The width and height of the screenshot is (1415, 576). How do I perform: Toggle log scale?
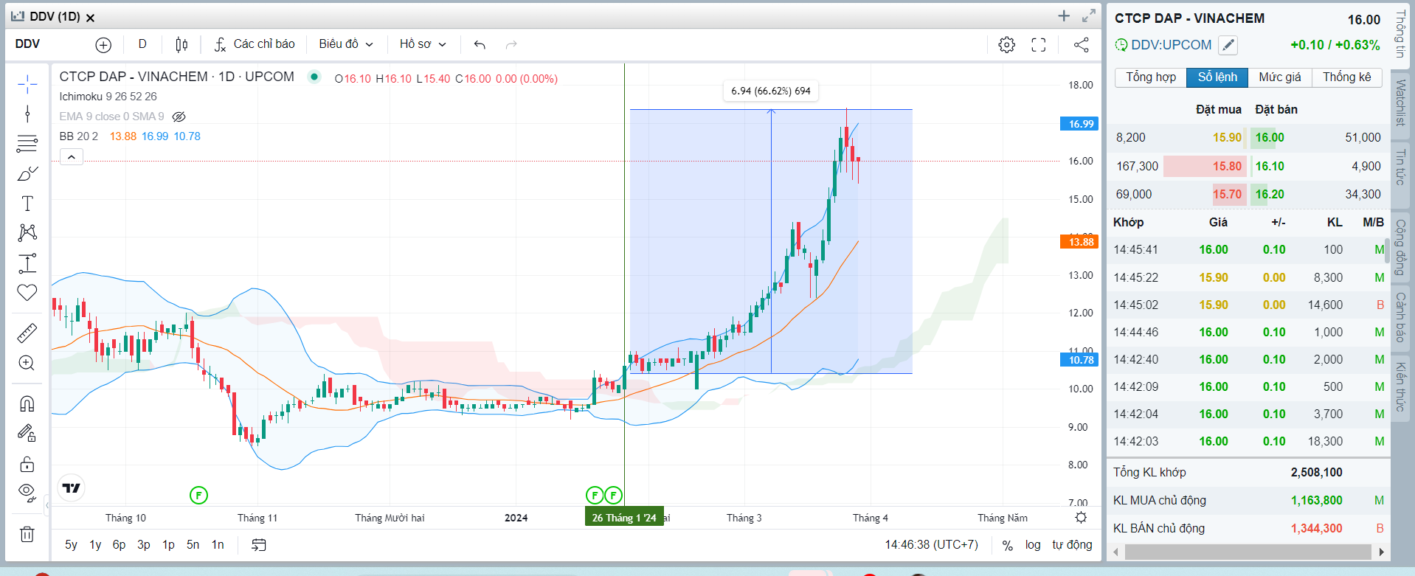coord(1033,545)
